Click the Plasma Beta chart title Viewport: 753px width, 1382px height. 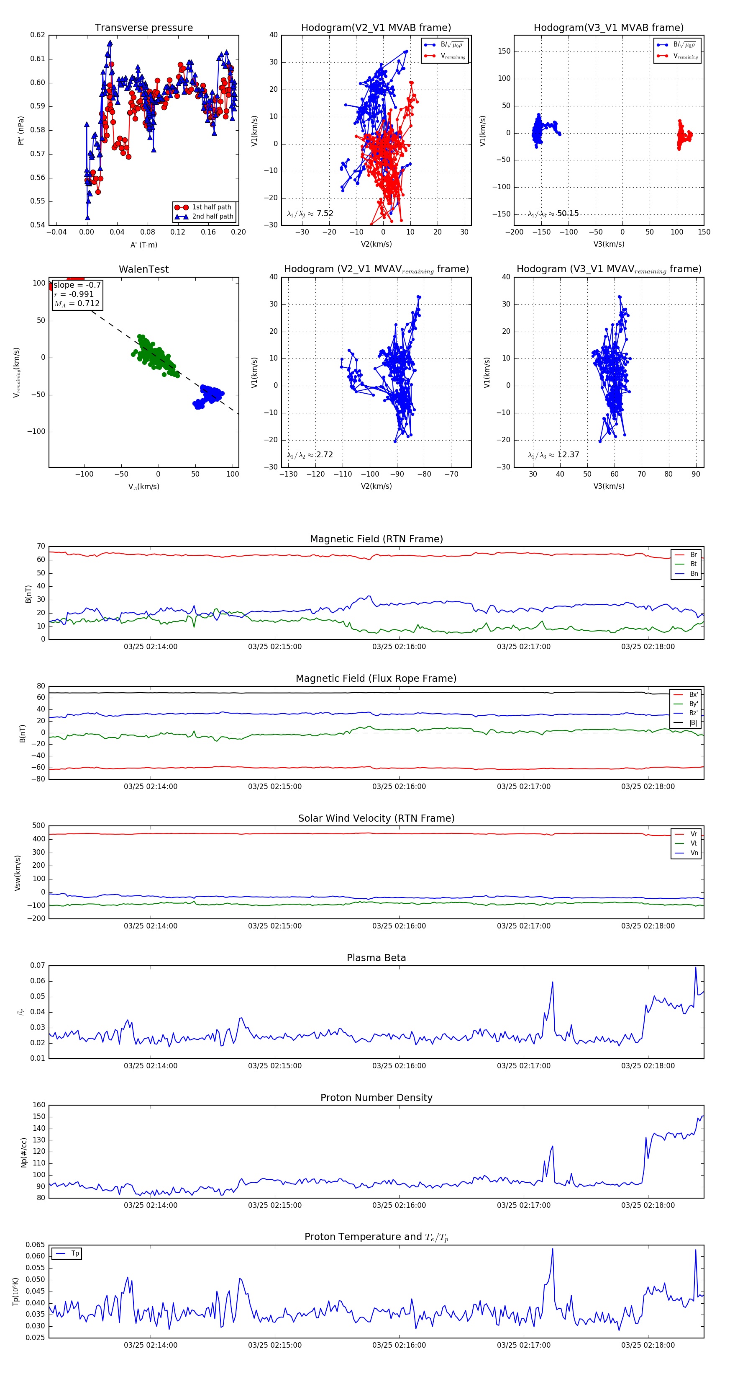pos(376,958)
